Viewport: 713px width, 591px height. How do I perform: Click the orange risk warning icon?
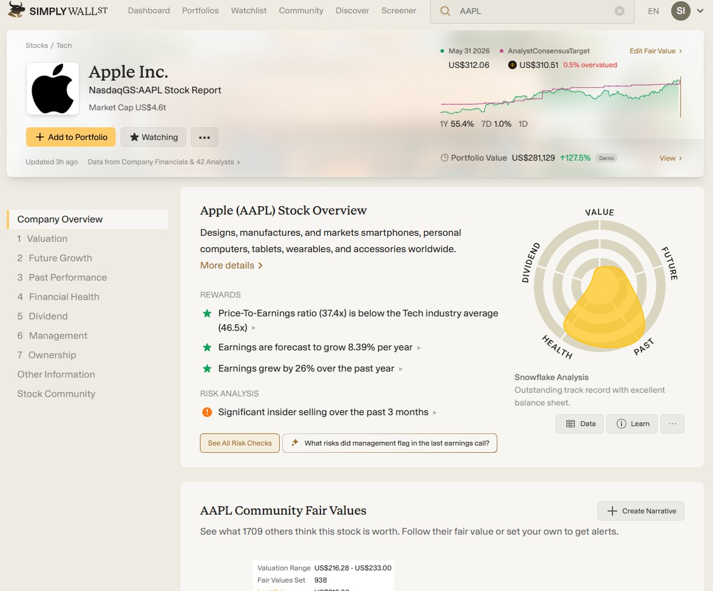tap(207, 412)
